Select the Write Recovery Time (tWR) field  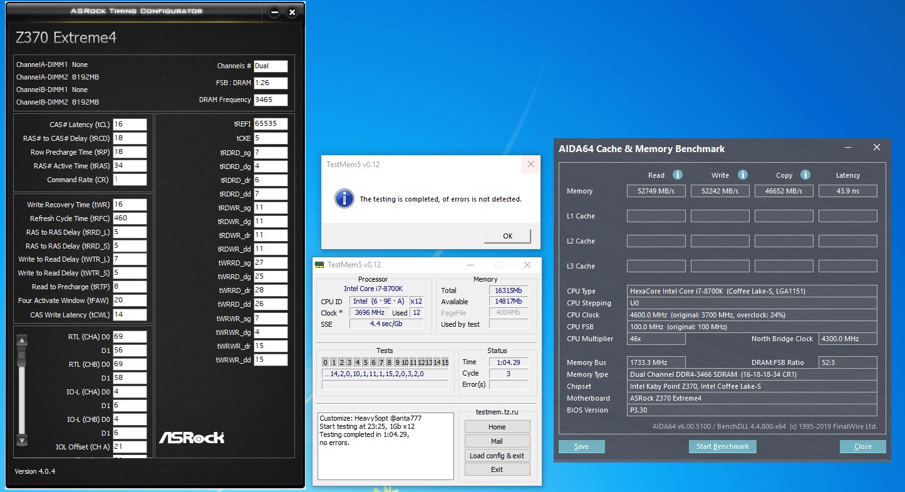pyautogui.click(x=130, y=205)
